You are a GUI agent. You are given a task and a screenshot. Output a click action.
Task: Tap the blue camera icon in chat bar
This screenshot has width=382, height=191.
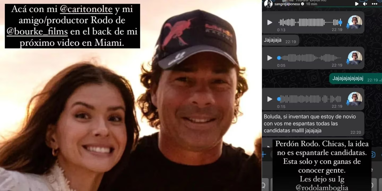[373, 154]
